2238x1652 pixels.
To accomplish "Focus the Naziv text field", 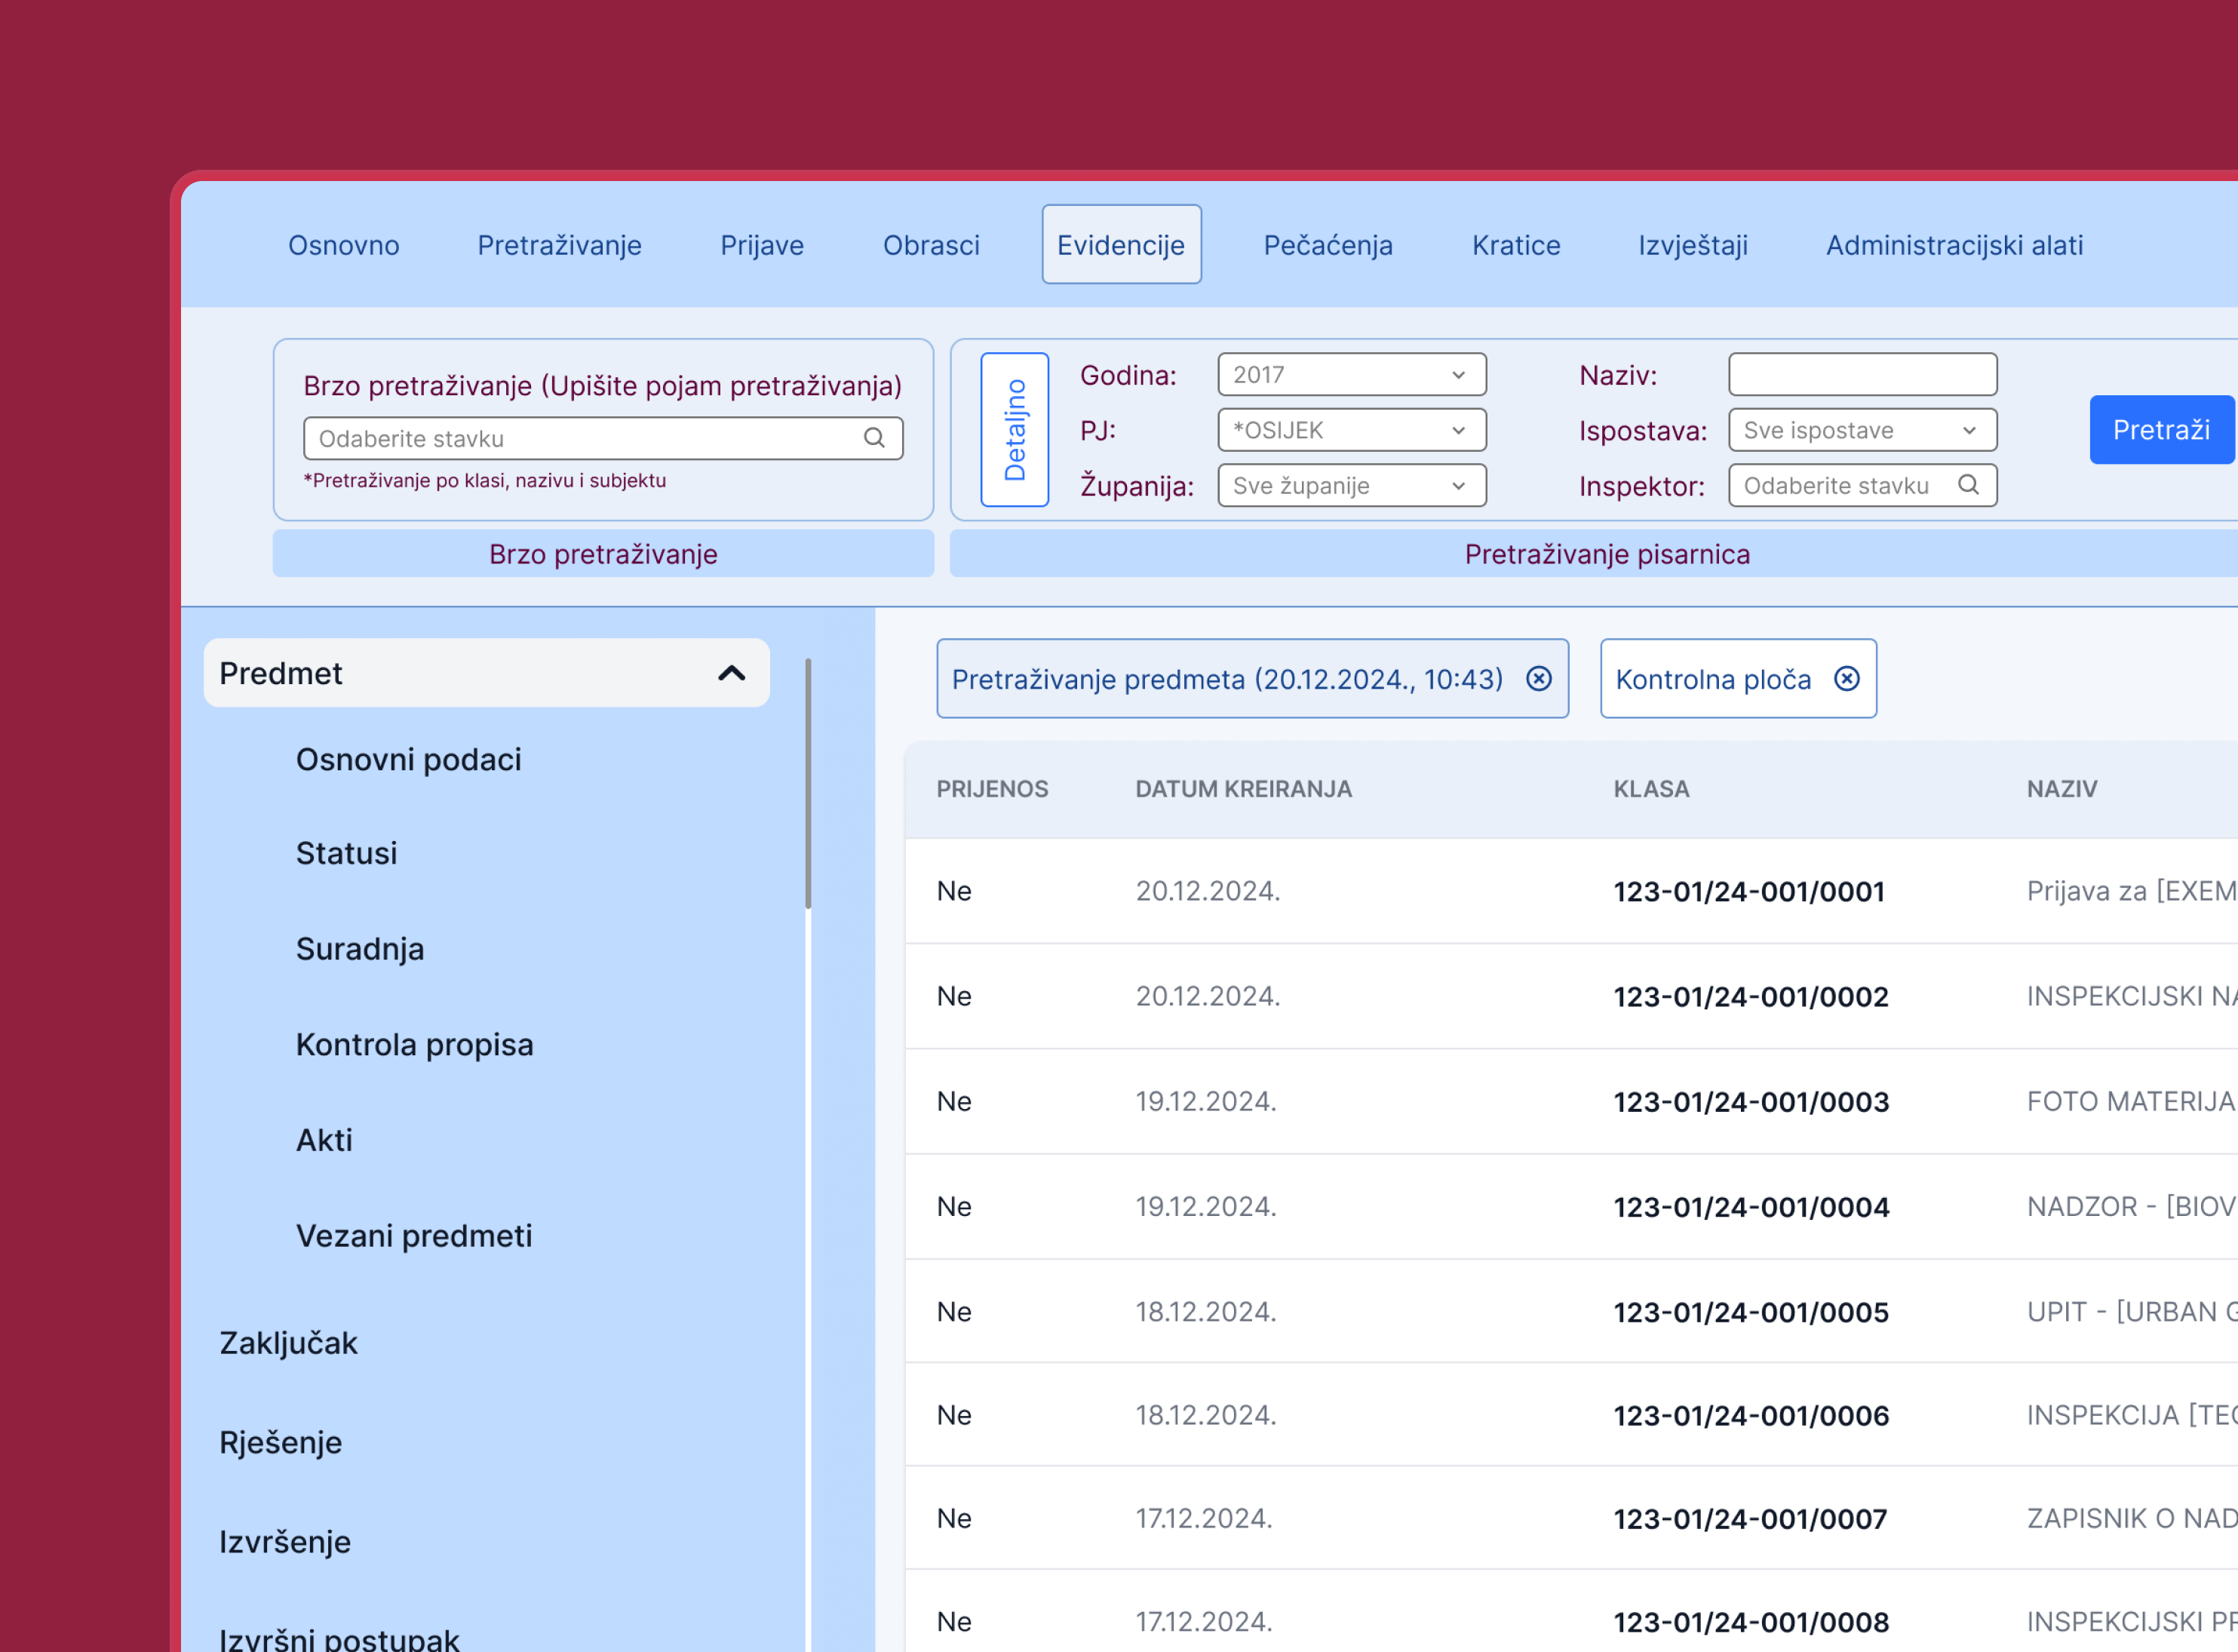I will pyautogui.click(x=1862, y=375).
